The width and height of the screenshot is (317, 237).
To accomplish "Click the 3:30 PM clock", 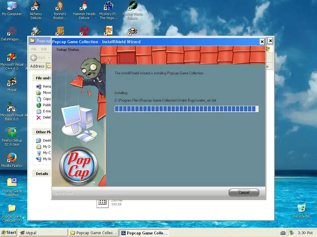I will 305,233.
